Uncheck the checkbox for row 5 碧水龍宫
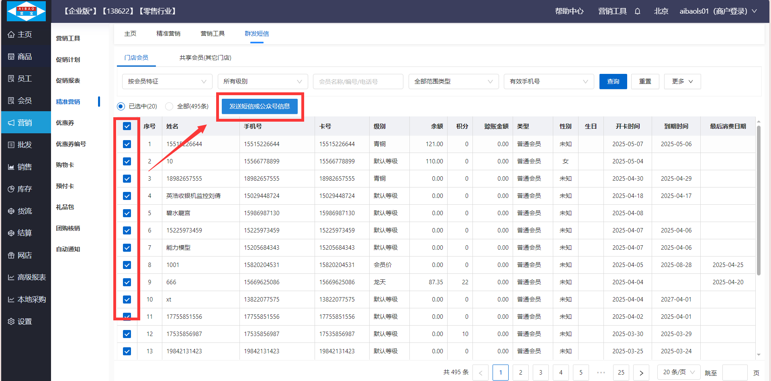 pos(127,213)
